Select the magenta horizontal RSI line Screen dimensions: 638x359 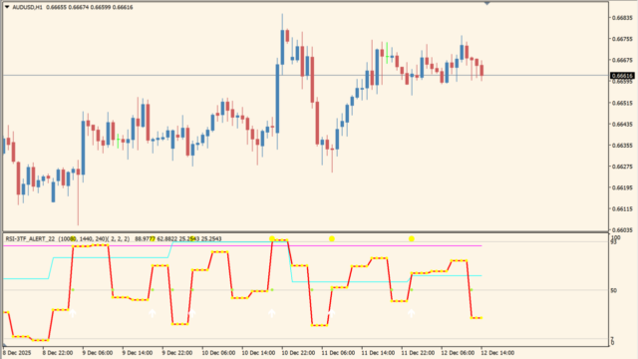point(242,246)
